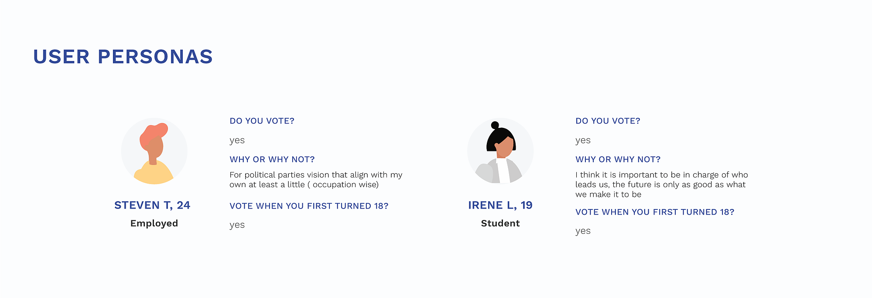Click Steven's last yes answer
Viewport: 872px width, 298px height.
(x=237, y=225)
